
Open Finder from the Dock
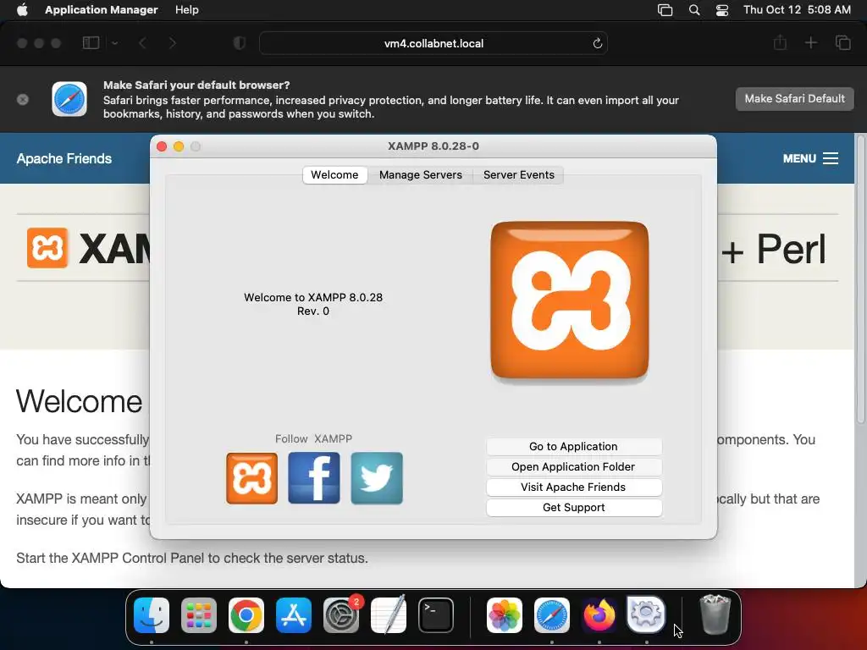[x=152, y=615]
